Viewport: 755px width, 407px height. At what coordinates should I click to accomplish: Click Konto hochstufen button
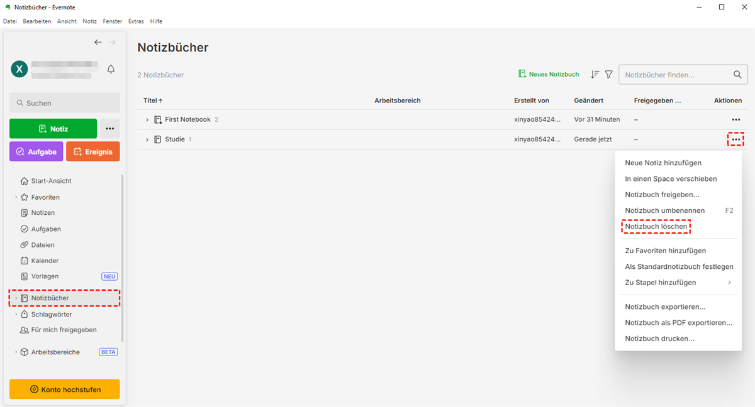[x=64, y=389]
